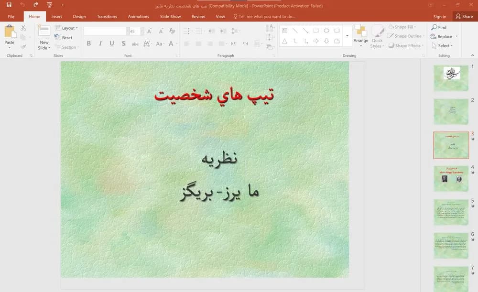The image size is (478, 292).
Task: Click the Save icon in title bar
Action: point(9,5)
